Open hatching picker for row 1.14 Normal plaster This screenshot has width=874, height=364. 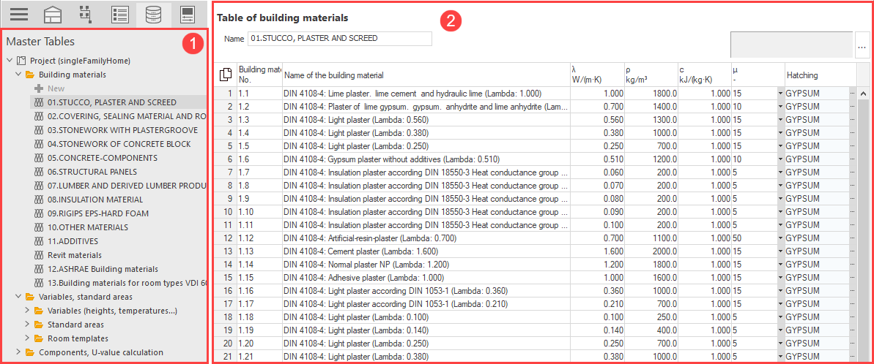(852, 265)
